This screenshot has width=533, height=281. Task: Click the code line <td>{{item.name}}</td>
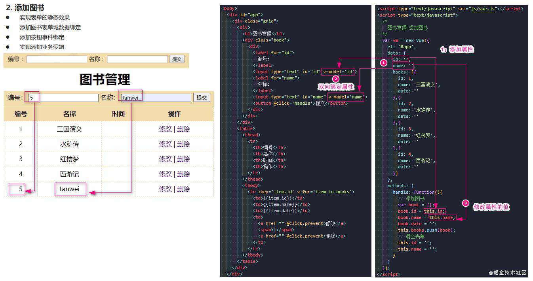[281, 204]
